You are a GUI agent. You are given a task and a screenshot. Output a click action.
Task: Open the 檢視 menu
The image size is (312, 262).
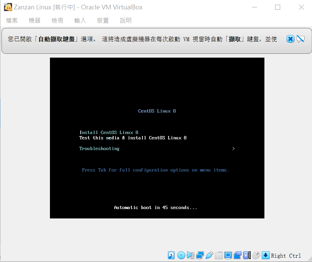[57, 20]
